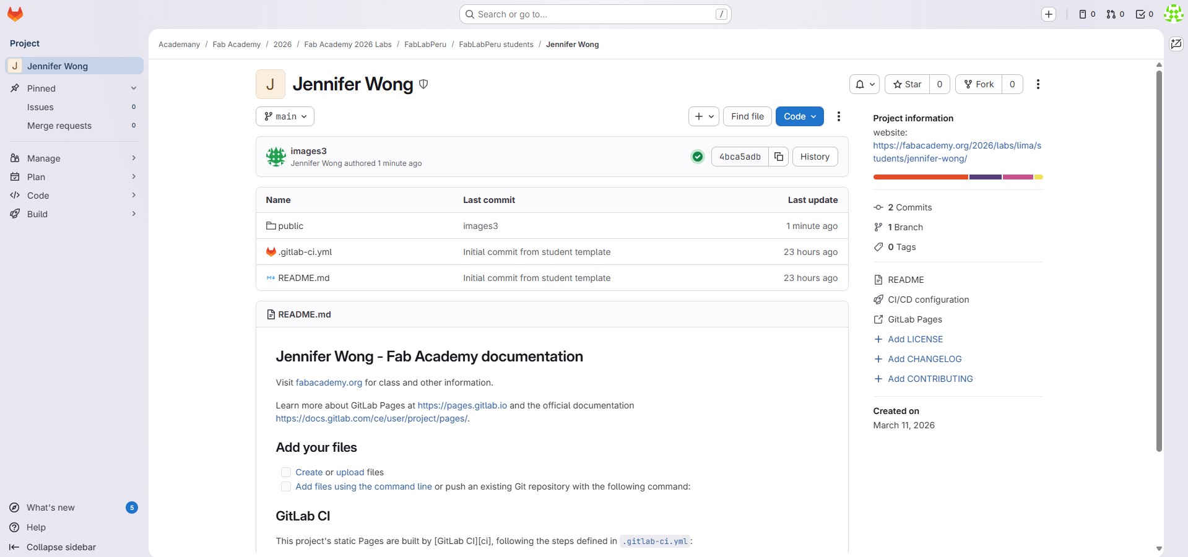Open the Code download dropdown
Viewport: 1188px width, 557px height.
point(799,116)
